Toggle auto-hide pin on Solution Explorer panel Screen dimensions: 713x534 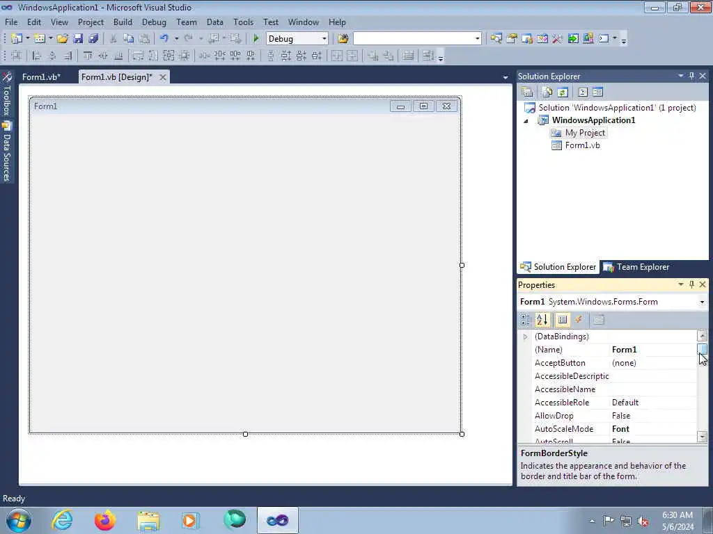691,76
